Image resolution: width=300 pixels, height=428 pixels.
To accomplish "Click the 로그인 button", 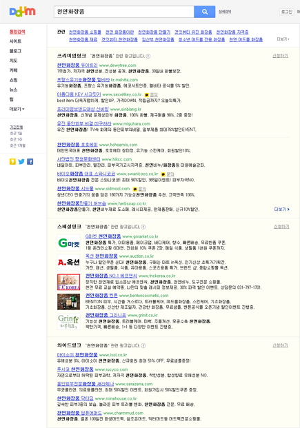I will 287,12.
